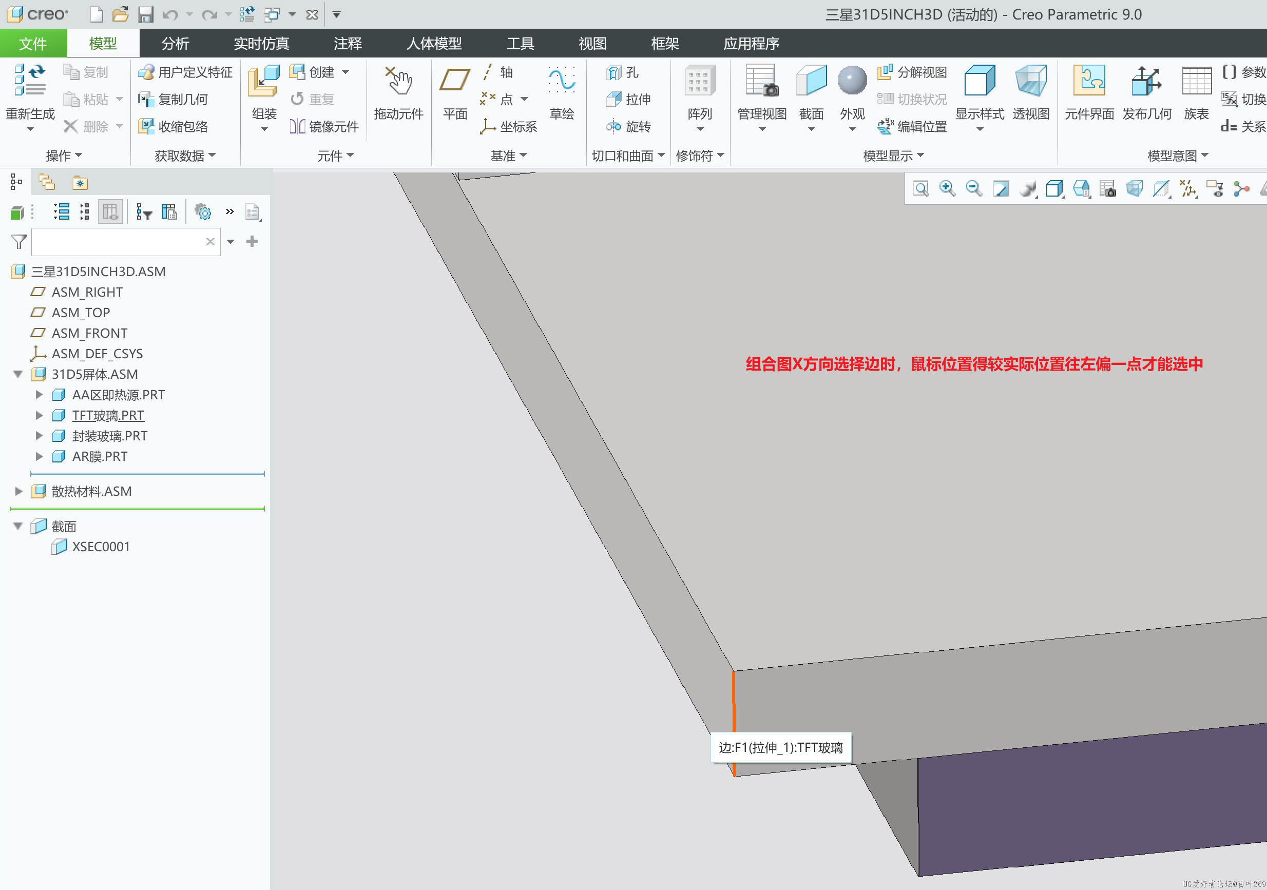Click the Publish Geometry (发布几何) icon

tap(1147, 81)
